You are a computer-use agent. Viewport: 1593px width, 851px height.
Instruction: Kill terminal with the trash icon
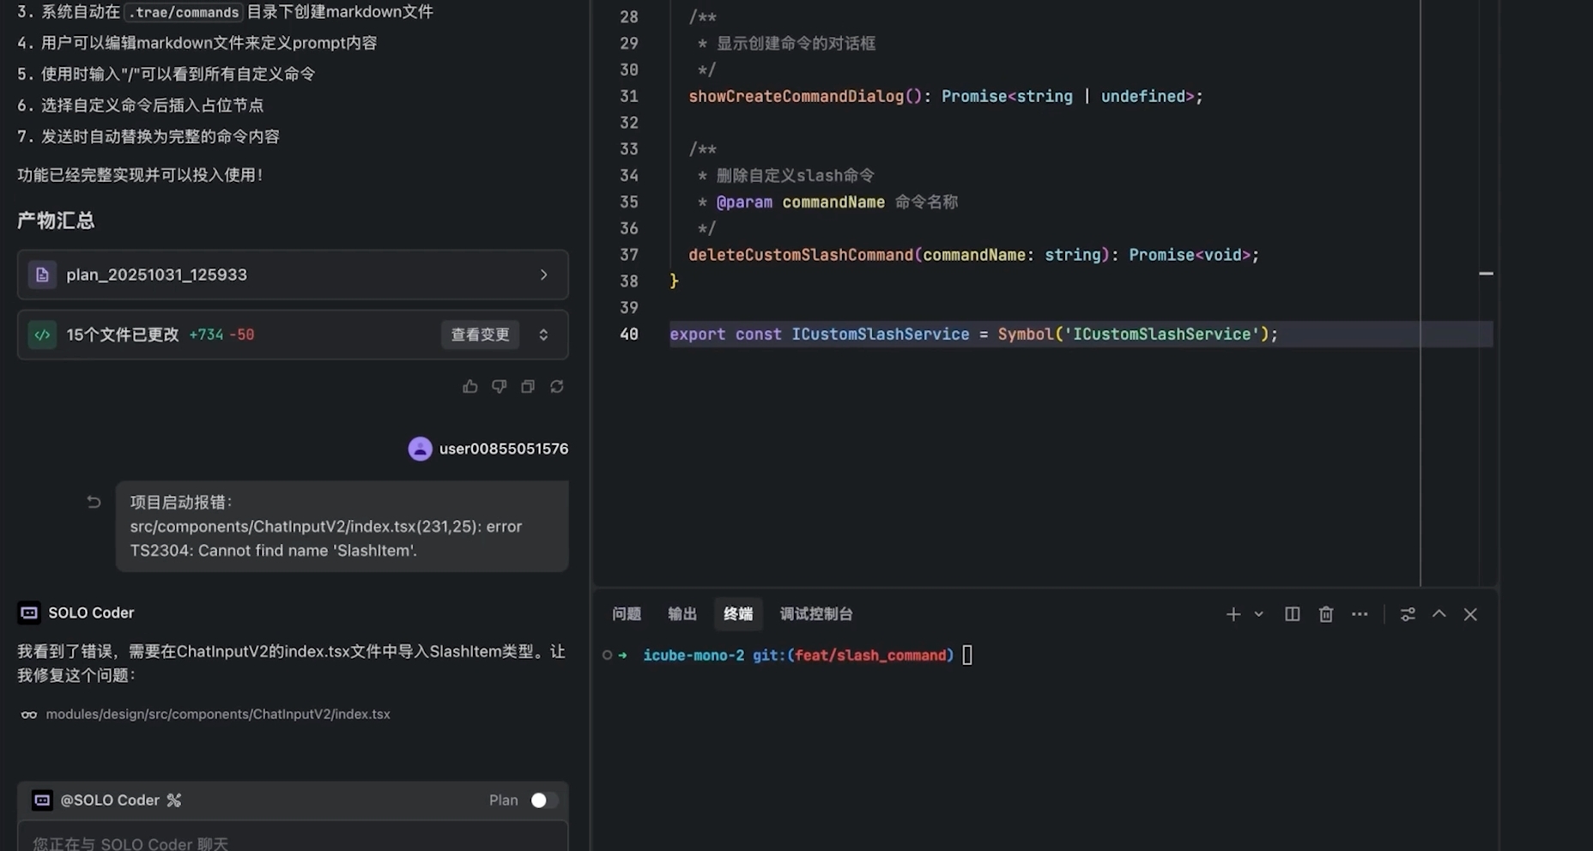(x=1326, y=614)
